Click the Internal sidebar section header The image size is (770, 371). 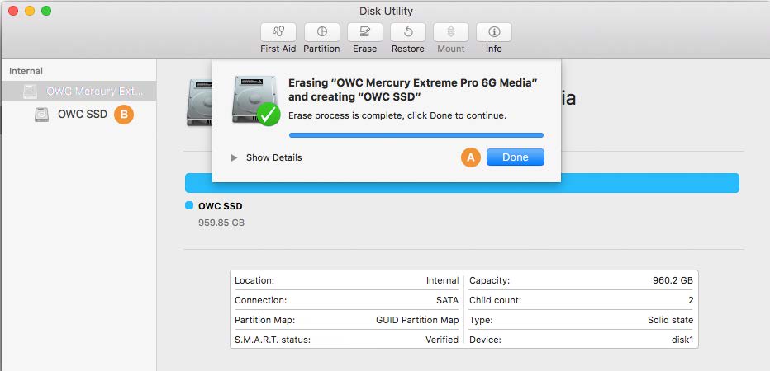click(26, 71)
